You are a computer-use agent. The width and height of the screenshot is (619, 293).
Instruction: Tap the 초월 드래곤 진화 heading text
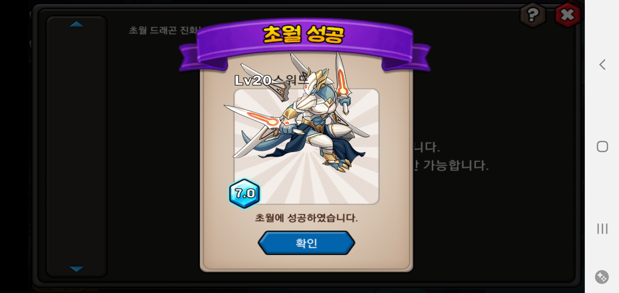pos(165,30)
